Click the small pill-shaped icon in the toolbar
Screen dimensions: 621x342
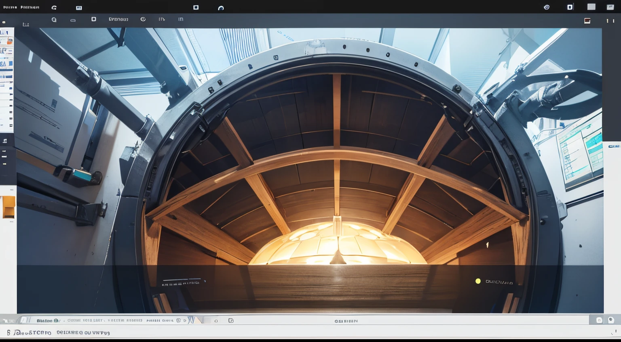pyautogui.click(x=73, y=20)
